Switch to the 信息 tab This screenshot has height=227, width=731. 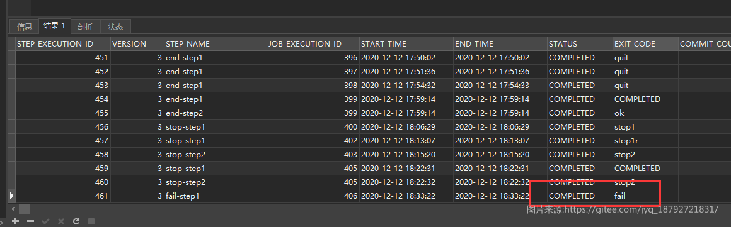pos(24,26)
